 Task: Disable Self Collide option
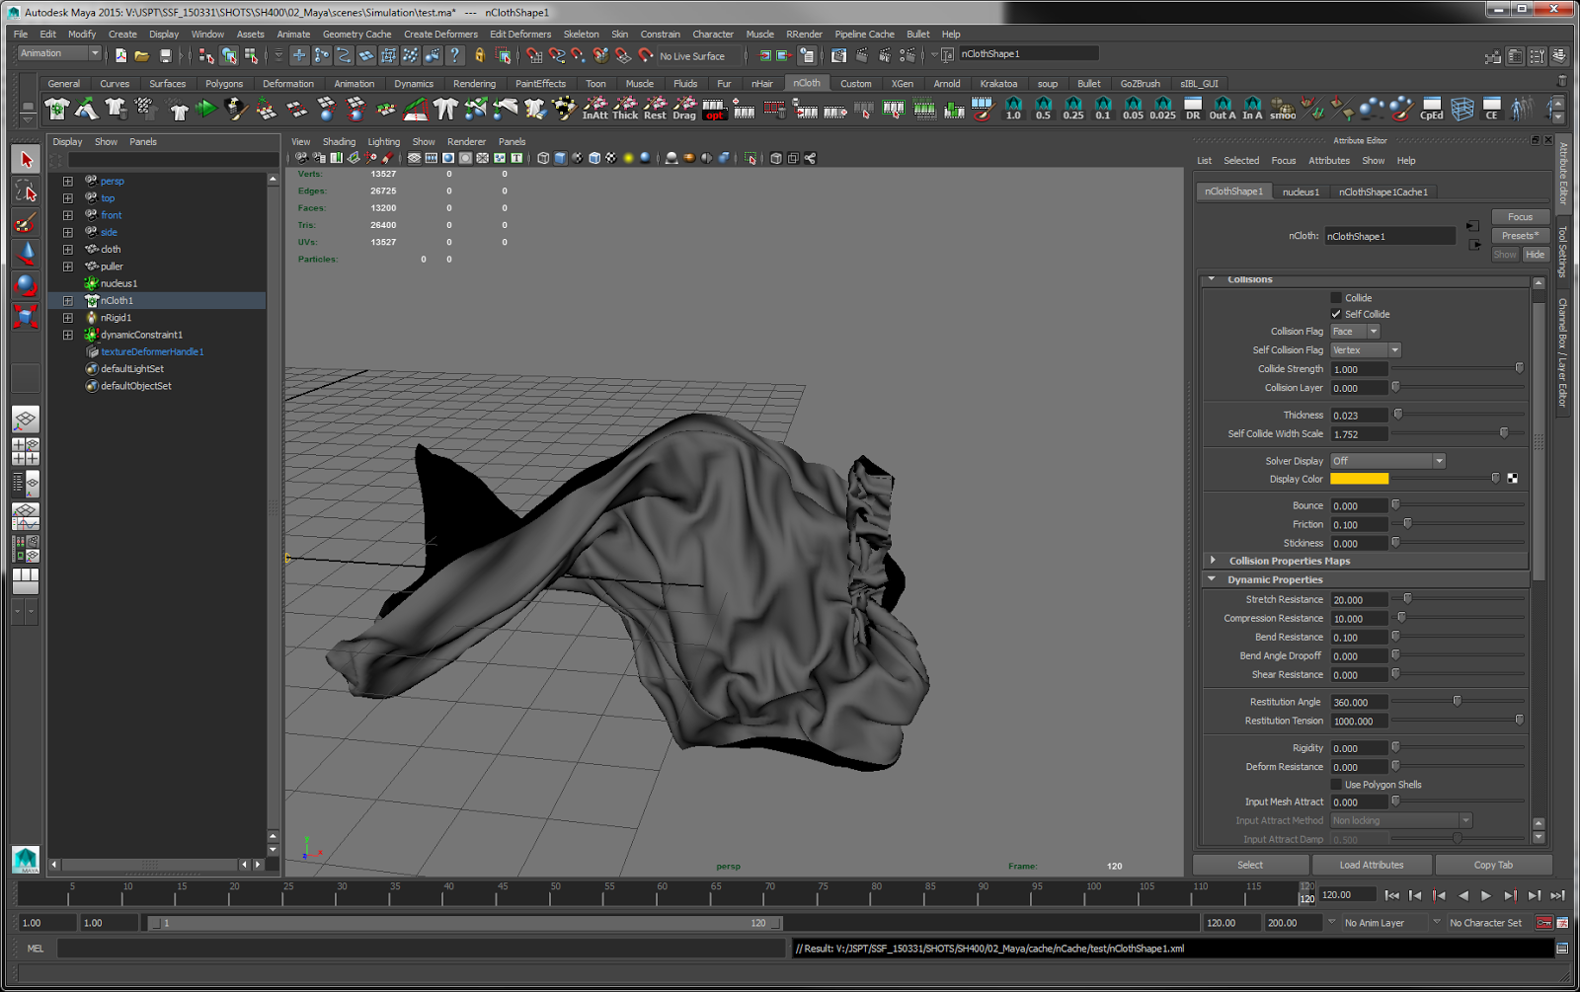coord(1336,313)
